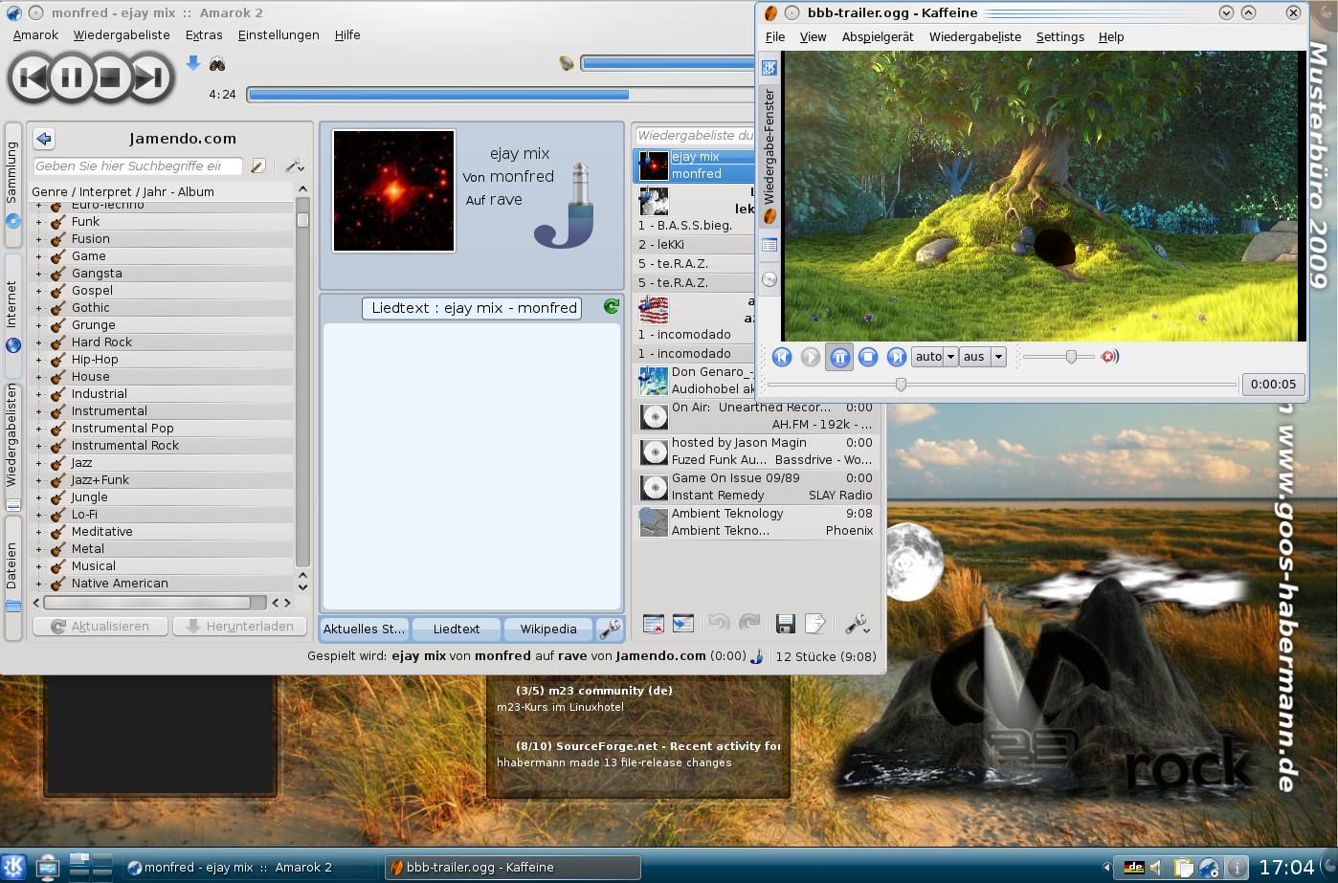
Task: Expand the Metal genre
Action: (x=39, y=548)
